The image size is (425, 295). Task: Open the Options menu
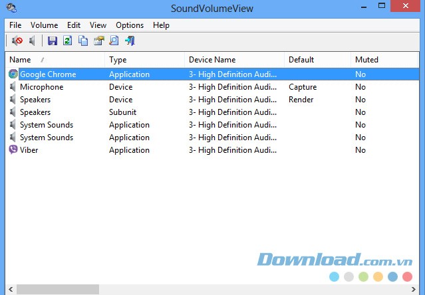point(130,25)
